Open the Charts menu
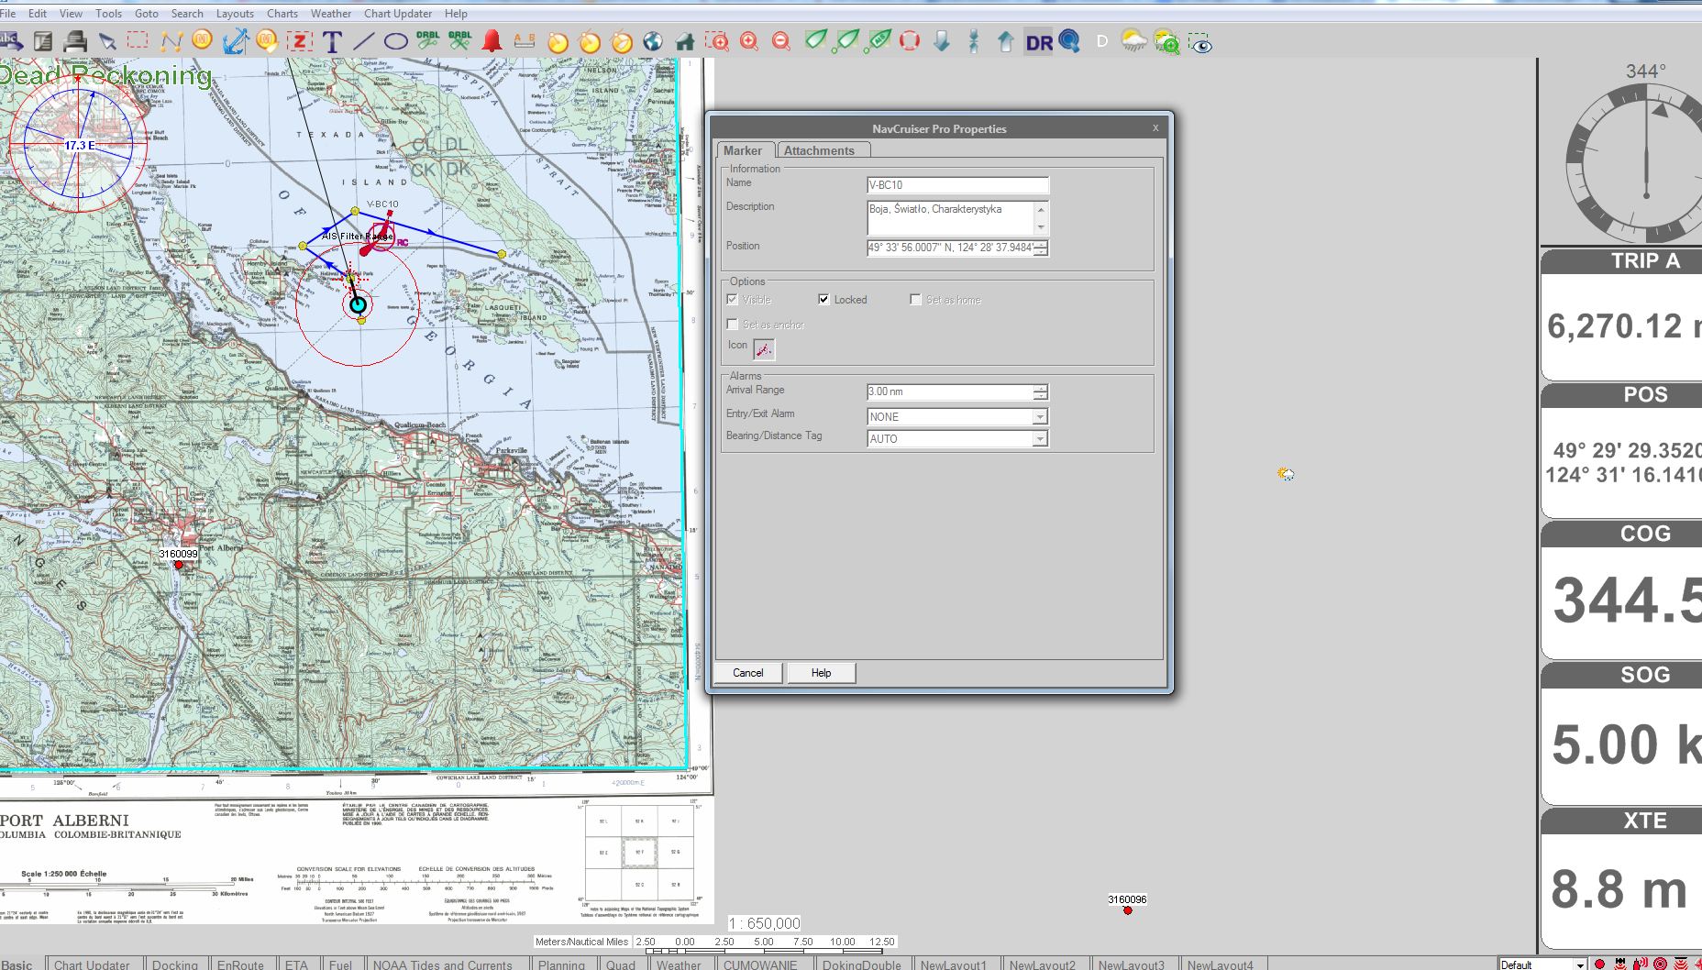Image resolution: width=1702 pixels, height=970 pixels. coord(282,14)
